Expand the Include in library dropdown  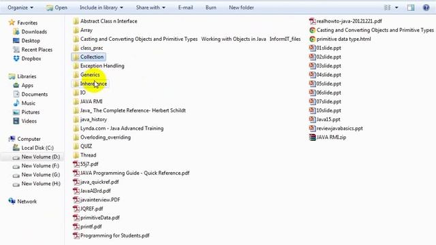click(102, 7)
